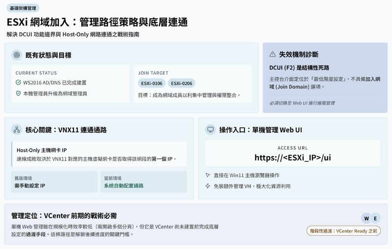Open the https://<ESXi_IP>/ui access URL

point(293,158)
